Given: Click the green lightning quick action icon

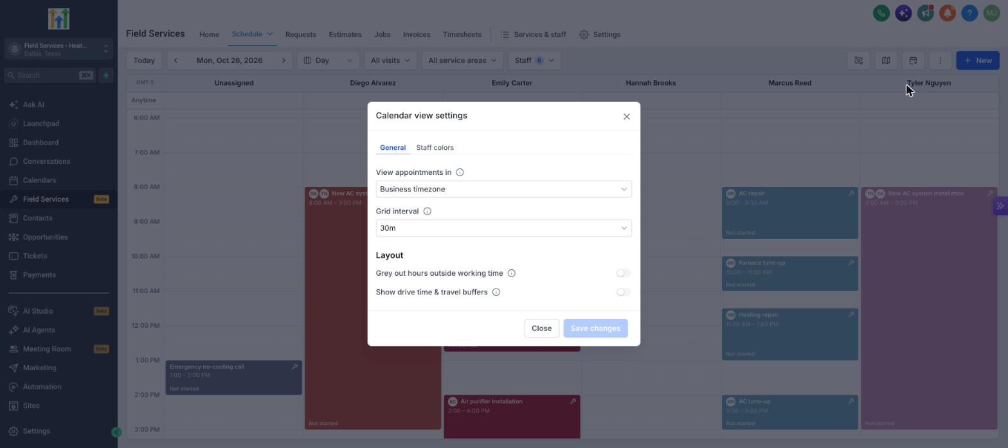Looking at the screenshot, I should 106,75.
